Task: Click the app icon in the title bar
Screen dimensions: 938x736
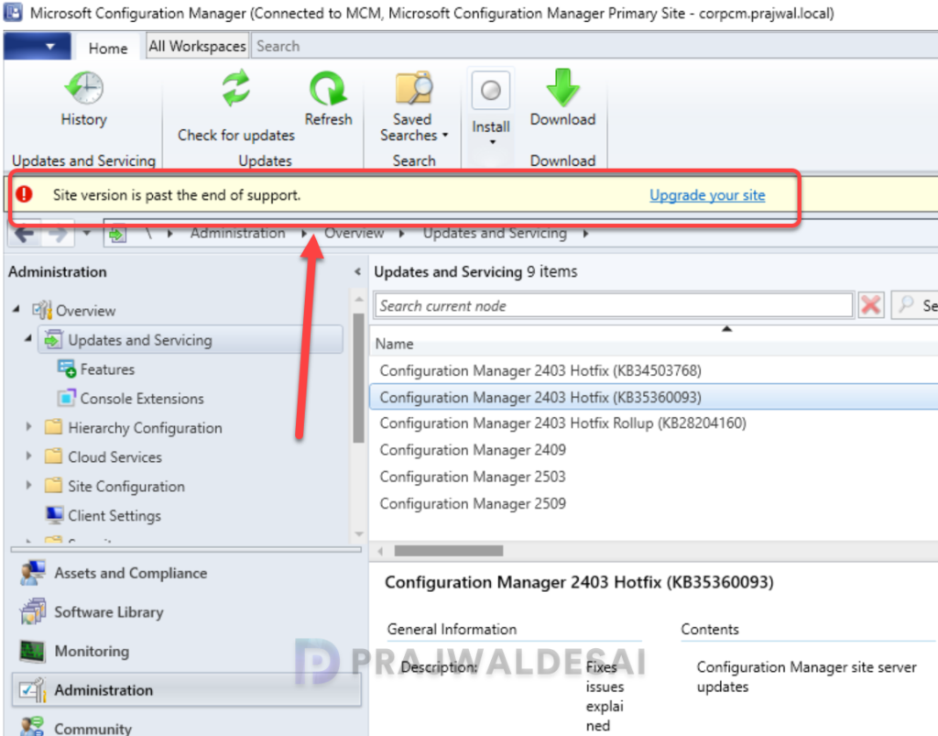Action: click(13, 12)
